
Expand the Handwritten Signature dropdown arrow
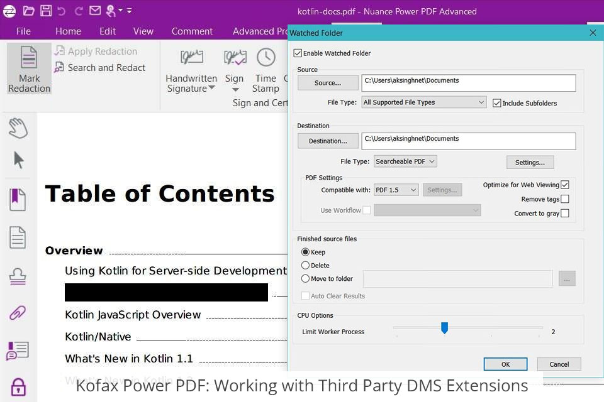tap(212, 88)
